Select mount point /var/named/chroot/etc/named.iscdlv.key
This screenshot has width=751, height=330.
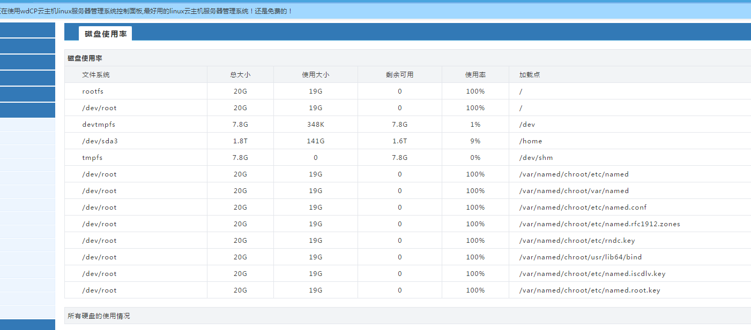coord(592,274)
